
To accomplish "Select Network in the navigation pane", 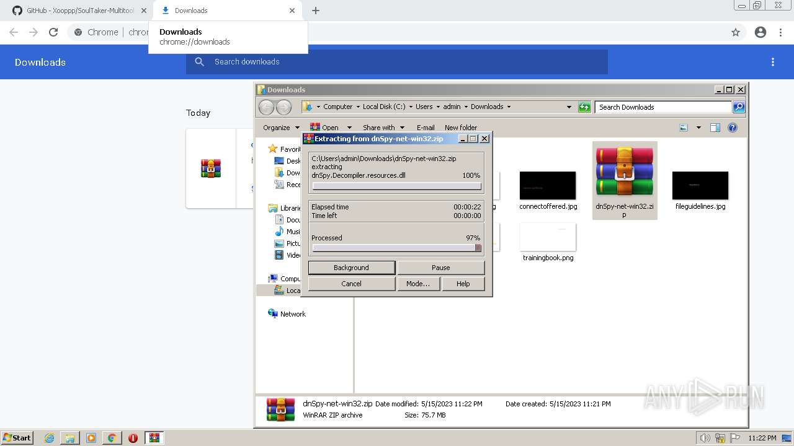I will point(287,314).
